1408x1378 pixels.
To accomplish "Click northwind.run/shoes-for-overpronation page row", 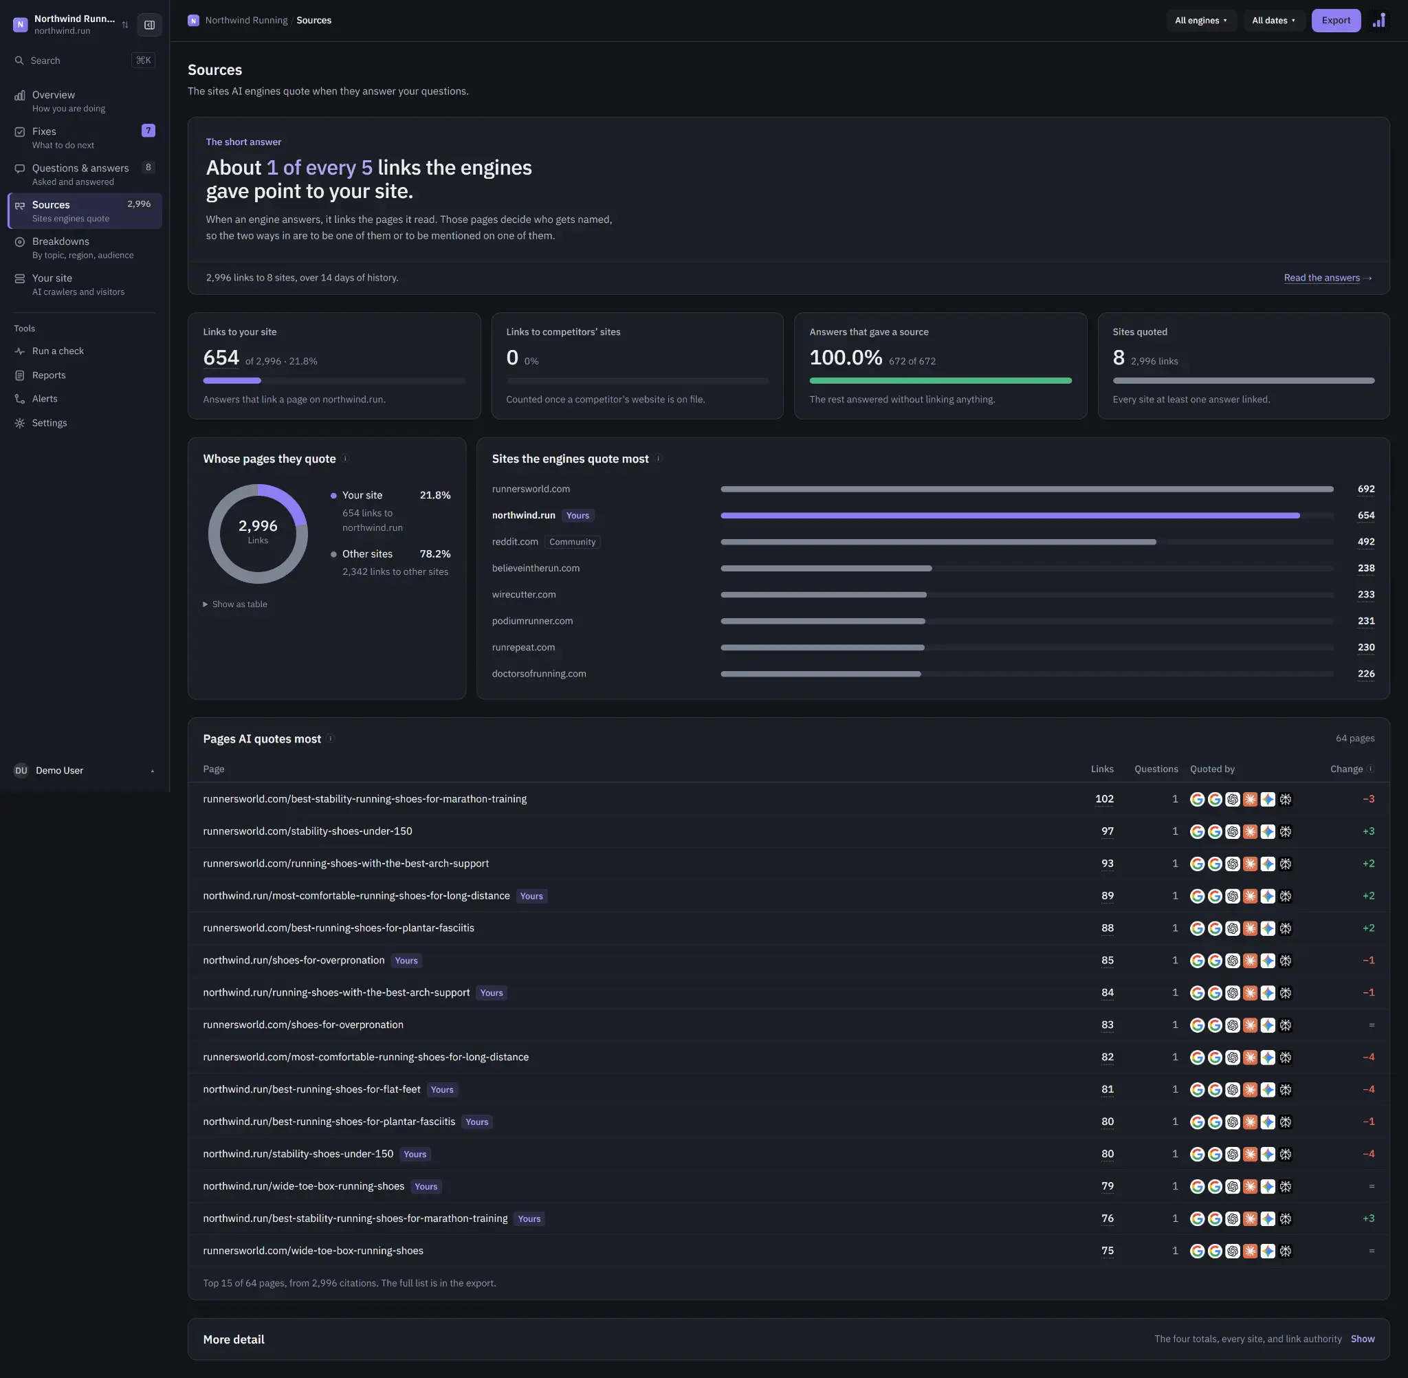I will [x=789, y=961].
